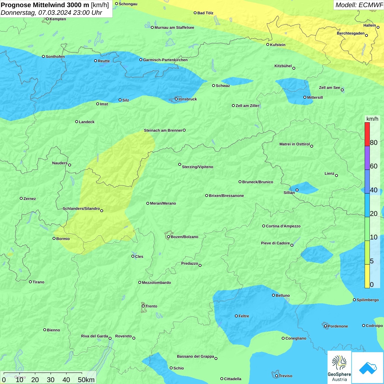The width and height of the screenshot is (384, 384).
Task: Click the 'Riva del Garda' label
Action: tap(95, 336)
